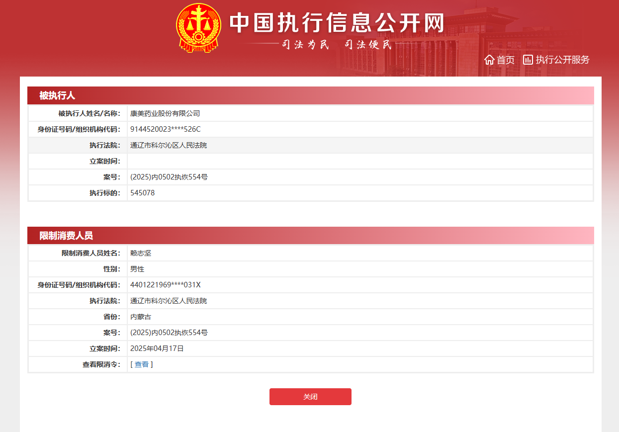Click the 执行标的 value 545078
The height and width of the screenshot is (432, 619).
coord(142,193)
